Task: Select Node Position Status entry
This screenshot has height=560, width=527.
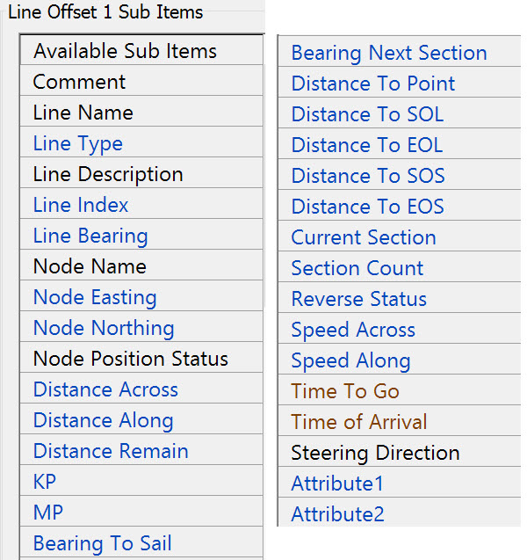Action: pos(131,359)
